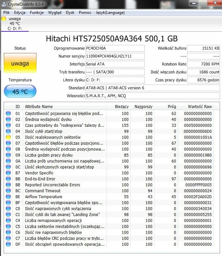Click the SATA/300 transfer mode field

[115, 72]
